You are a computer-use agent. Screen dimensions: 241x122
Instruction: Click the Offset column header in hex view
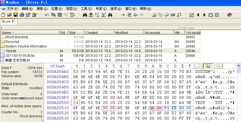(58, 66)
